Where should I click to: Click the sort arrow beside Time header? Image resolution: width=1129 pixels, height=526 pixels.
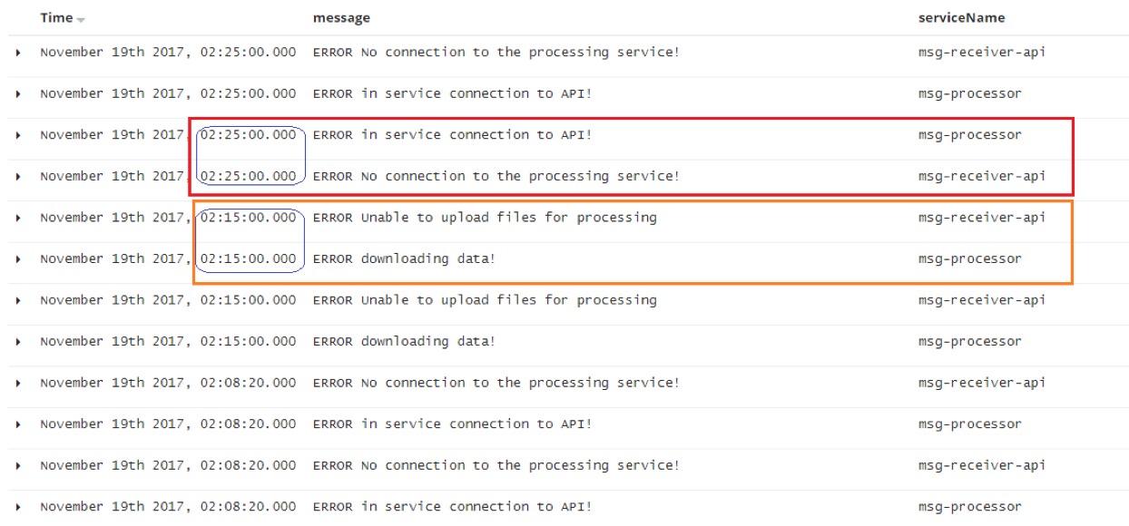coord(81,19)
